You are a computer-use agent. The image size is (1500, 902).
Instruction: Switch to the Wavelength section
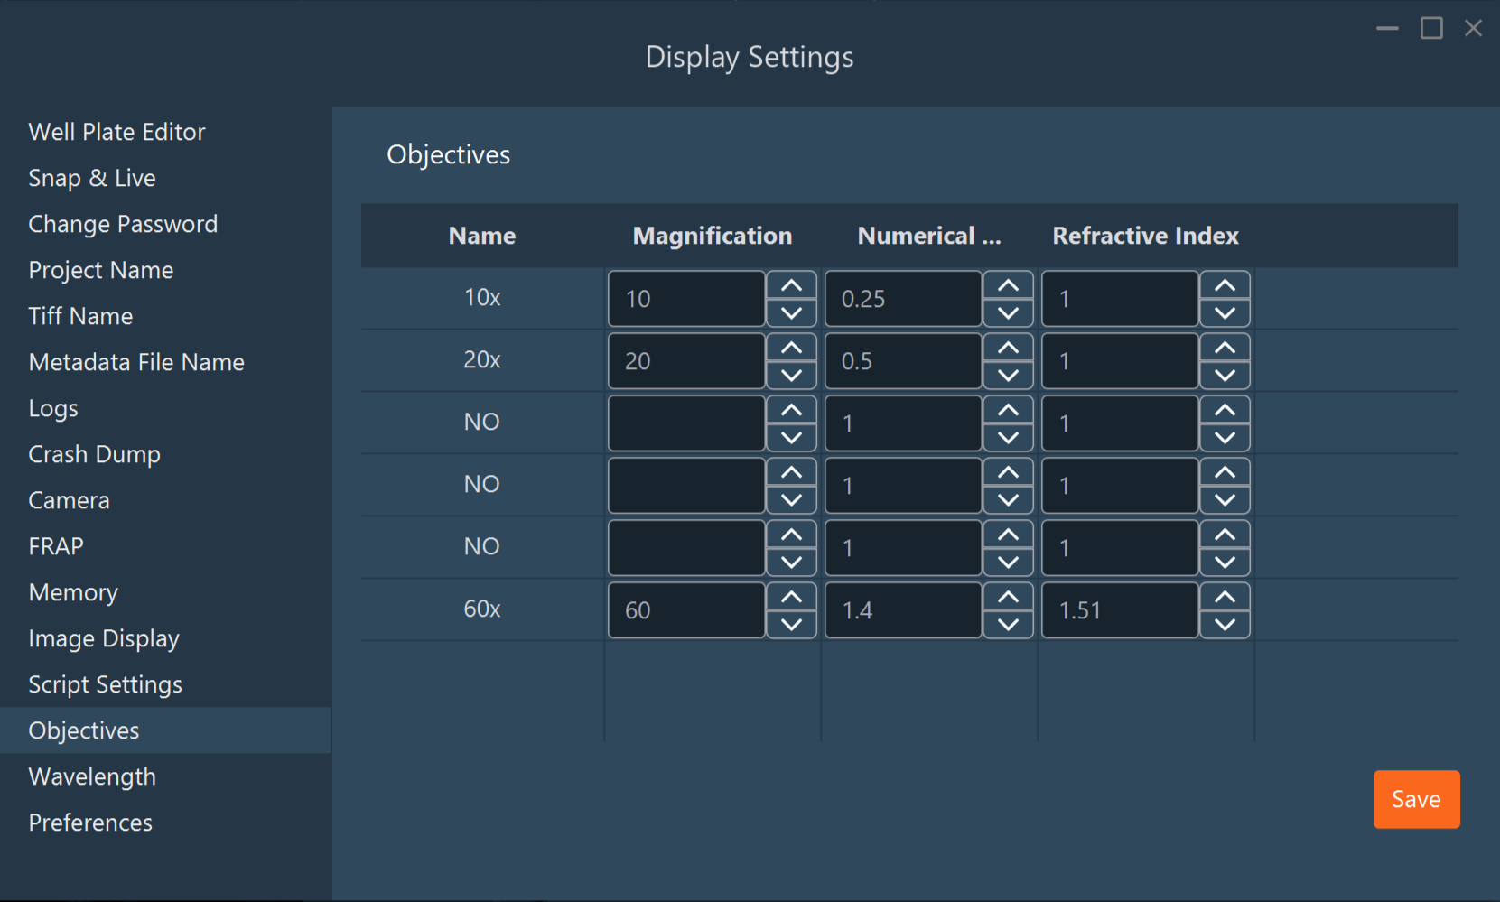point(91,776)
